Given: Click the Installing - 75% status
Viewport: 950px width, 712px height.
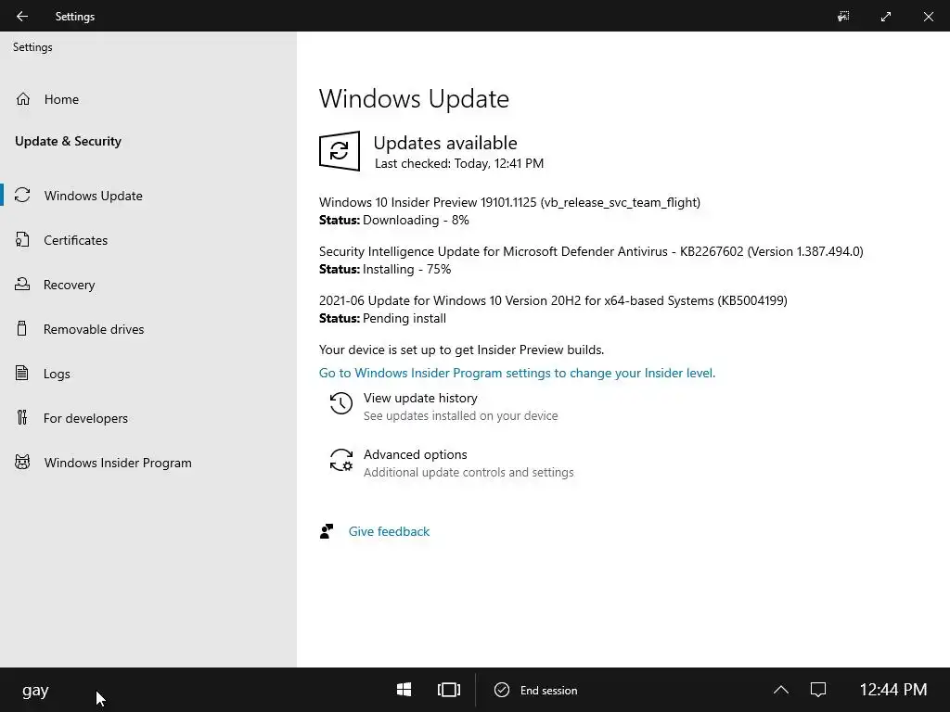Looking at the screenshot, I should 406,269.
